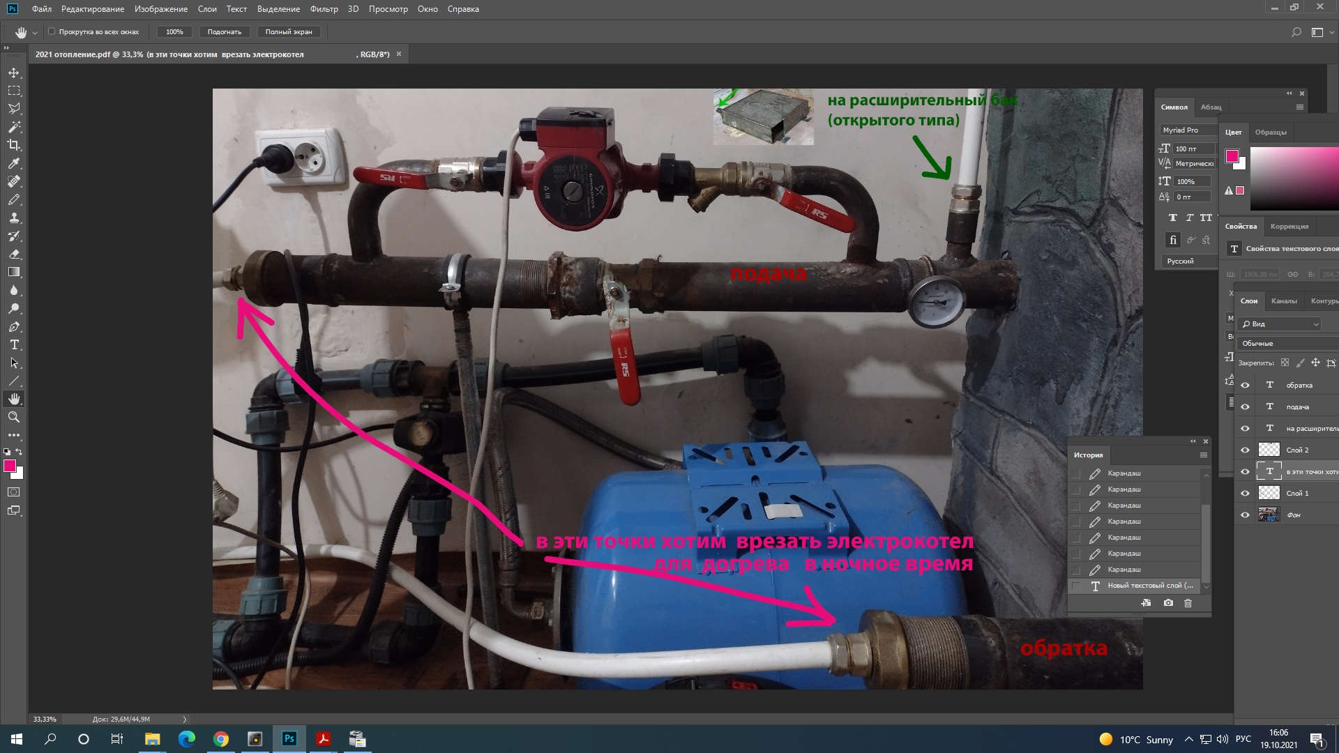Click the pink foreground color swatch
This screenshot has width=1339, height=753.
(10, 466)
